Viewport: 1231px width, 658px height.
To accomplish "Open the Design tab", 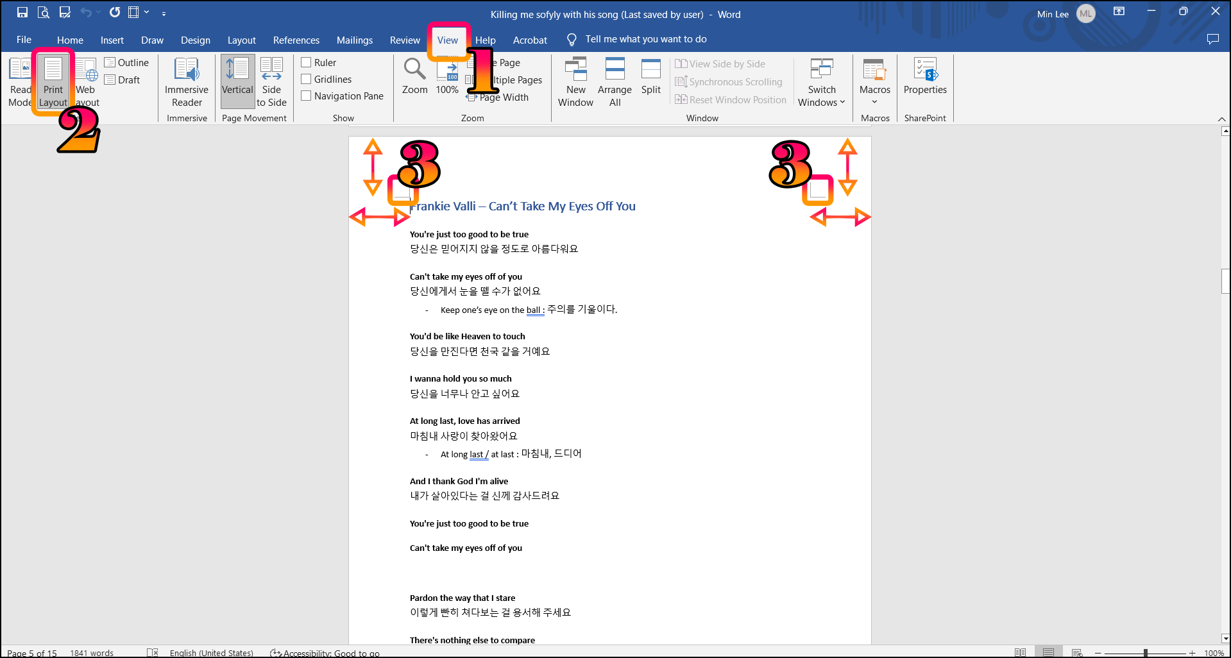I will point(195,40).
